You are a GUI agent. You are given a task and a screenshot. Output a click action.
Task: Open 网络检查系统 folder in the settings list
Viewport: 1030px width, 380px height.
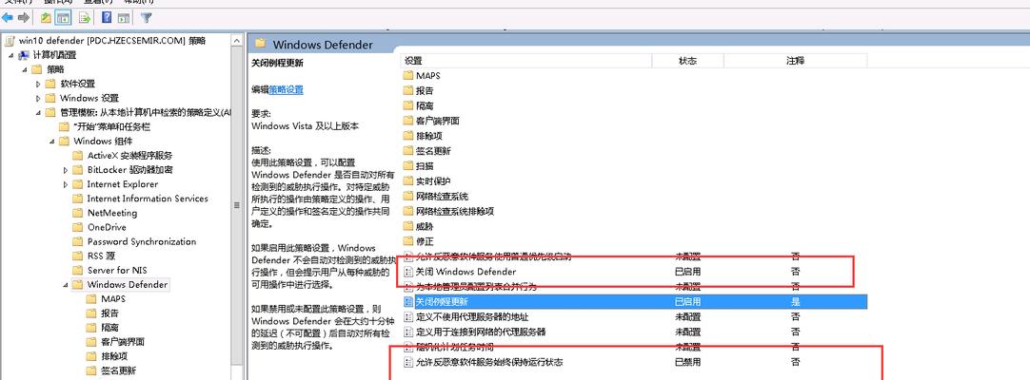pyautogui.click(x=442, y=196)
